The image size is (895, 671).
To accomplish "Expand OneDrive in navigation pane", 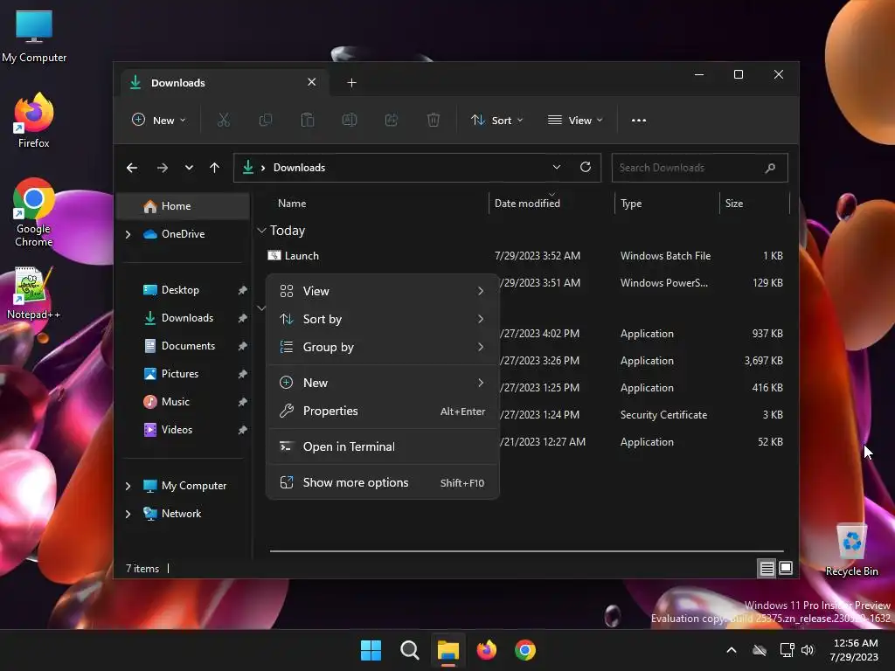I will 128,234.
